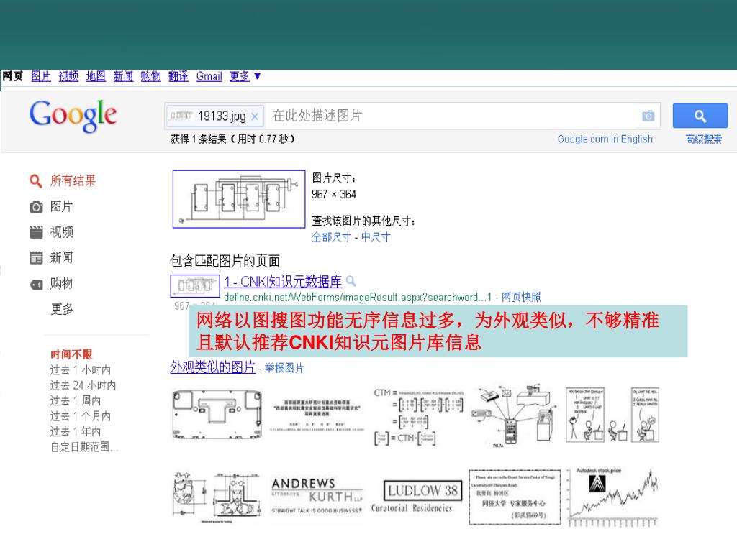Open 新闻 in the top navigation bar
737x552 pixels.
[x=123, y=76]
